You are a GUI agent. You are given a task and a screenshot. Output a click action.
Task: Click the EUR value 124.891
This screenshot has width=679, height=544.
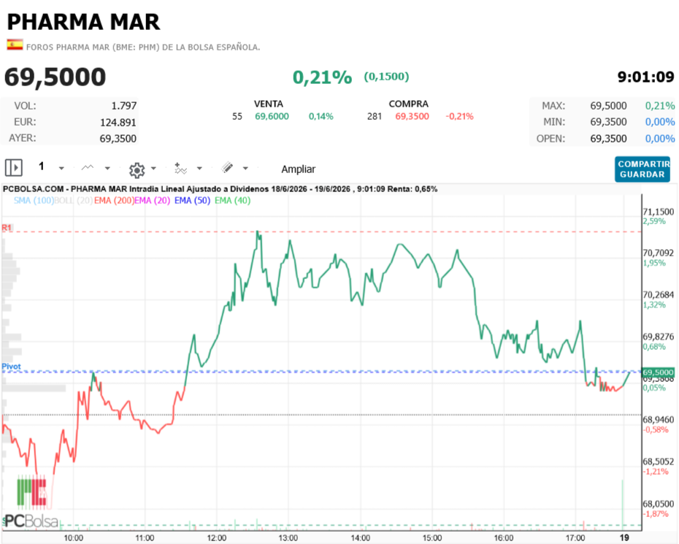pos(118,123)
